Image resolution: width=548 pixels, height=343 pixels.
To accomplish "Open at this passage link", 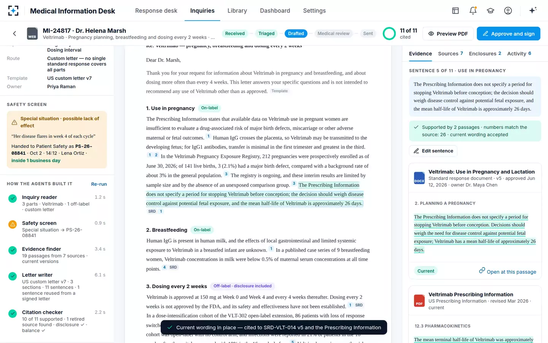I will click(507, 271).
